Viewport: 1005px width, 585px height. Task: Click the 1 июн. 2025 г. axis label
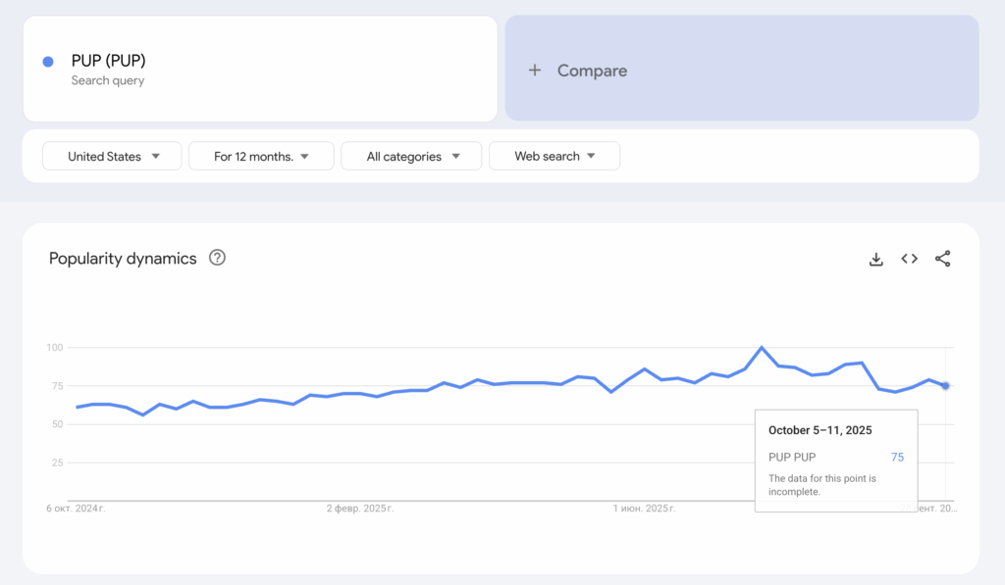click(644, 509)
